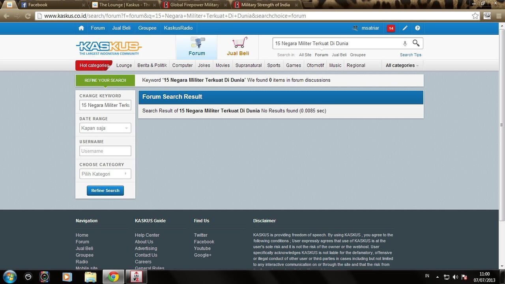505x284 pixels.
Task: Click the KASKUS logo
Action: point(108,48)
